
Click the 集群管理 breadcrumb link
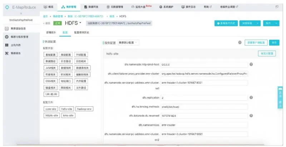click(58, 16)
